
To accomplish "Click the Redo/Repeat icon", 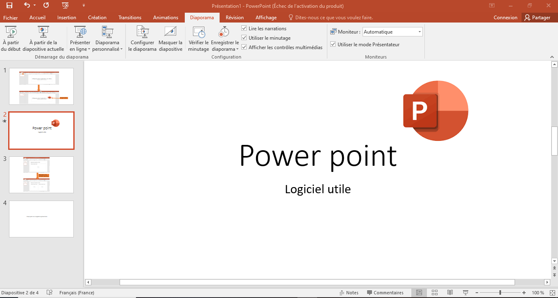I will click(x=46, y=5).
